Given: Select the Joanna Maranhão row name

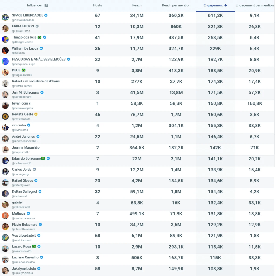Looking at the screenshot, I should point(26,148).
